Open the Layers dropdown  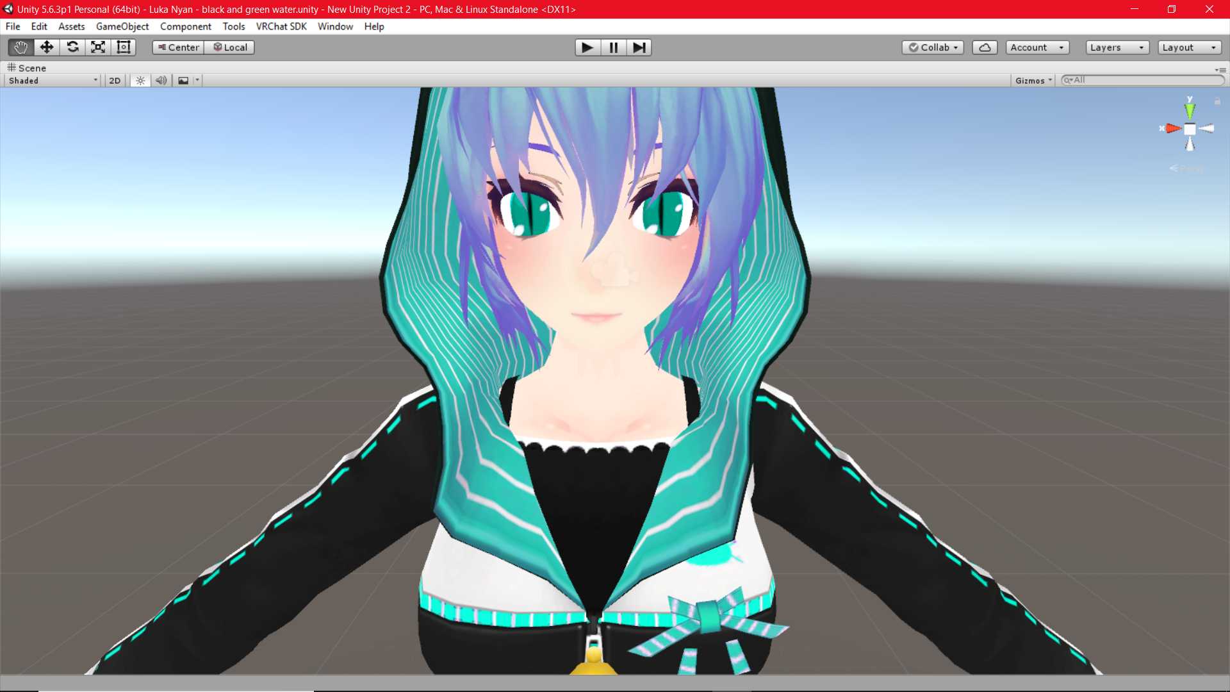[x=1116, y=47]
